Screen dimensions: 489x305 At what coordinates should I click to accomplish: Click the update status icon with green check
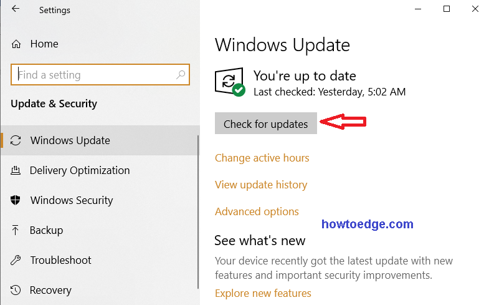(x=230, y=82)
